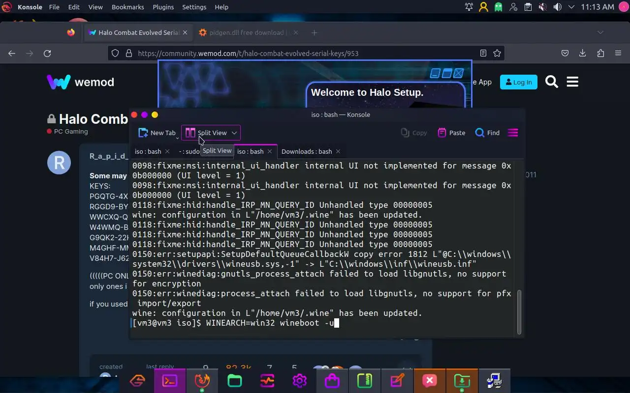The width and height of the screenshot is (630, 393).
Task: Open Konsole hamburger menu icon
Action: click(x=513, y=133)
